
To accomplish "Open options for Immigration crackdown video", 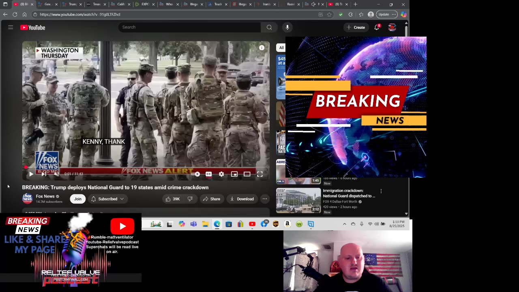I will (x=381, y=191).
